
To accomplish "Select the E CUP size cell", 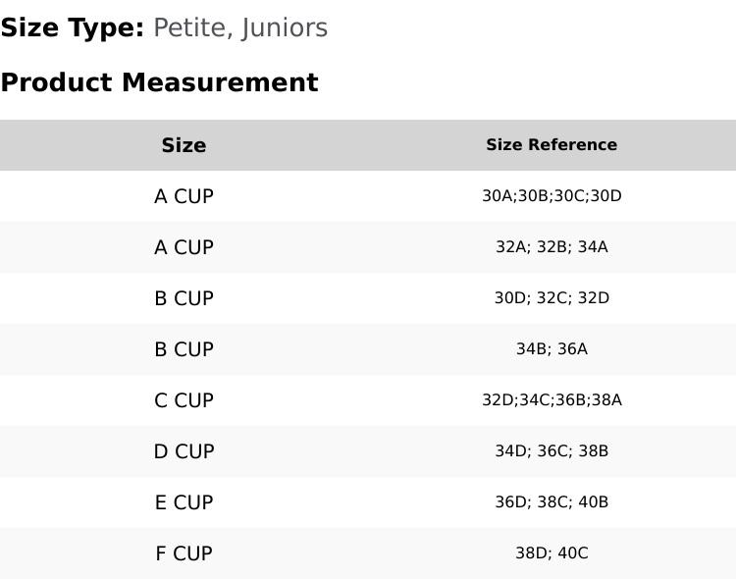I will pos(184,502).
